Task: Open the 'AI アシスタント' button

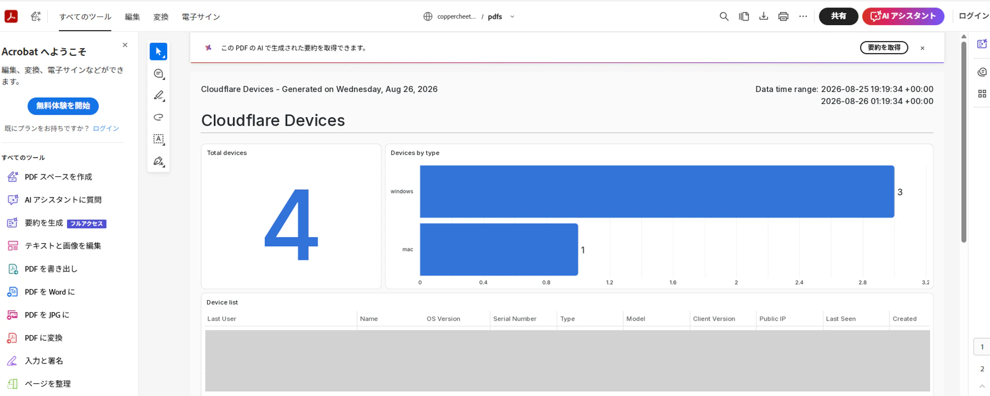Action: 903,16
